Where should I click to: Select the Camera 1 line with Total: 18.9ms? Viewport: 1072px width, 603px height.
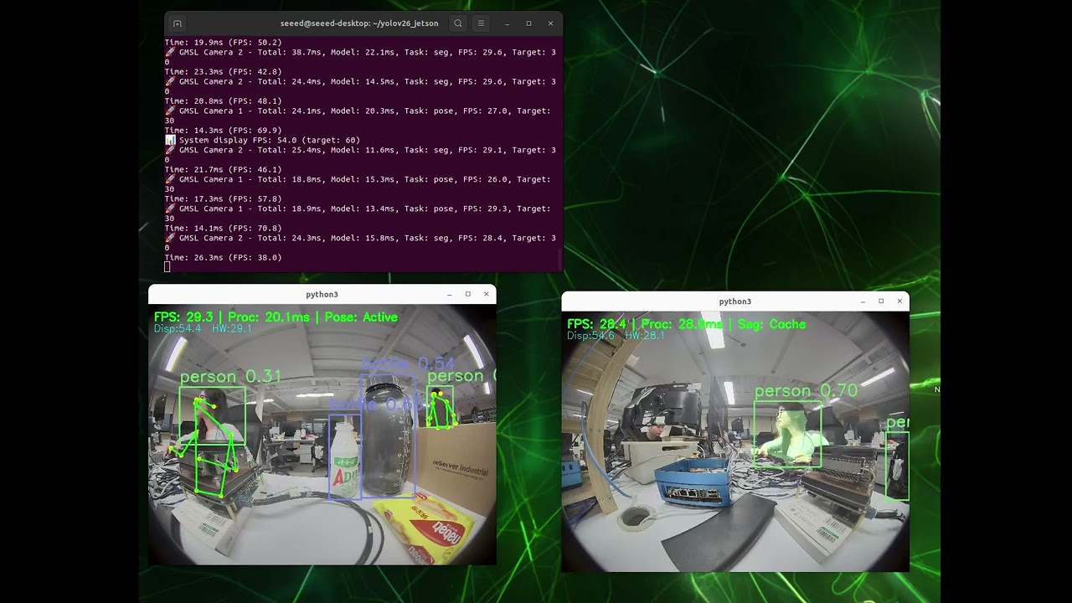click(x=358, y=214)
